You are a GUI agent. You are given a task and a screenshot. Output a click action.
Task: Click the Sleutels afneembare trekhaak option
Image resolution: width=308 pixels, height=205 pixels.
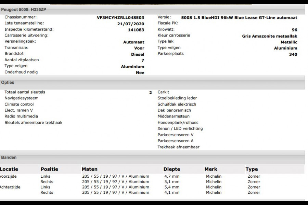pos(34,123)
